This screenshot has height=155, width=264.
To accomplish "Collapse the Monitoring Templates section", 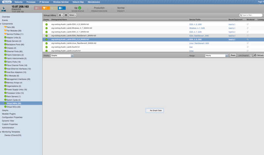I will click(1, 132).
